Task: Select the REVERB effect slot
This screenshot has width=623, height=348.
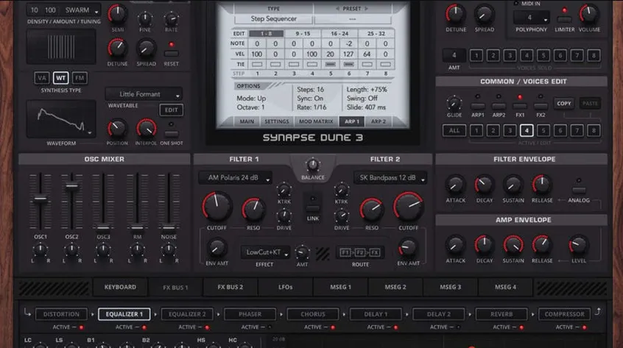Action: pyautogui.click(x=501, y=314)
